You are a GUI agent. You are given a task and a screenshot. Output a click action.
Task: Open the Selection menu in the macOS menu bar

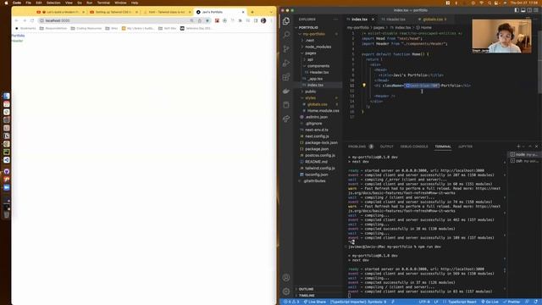[53, 3]
